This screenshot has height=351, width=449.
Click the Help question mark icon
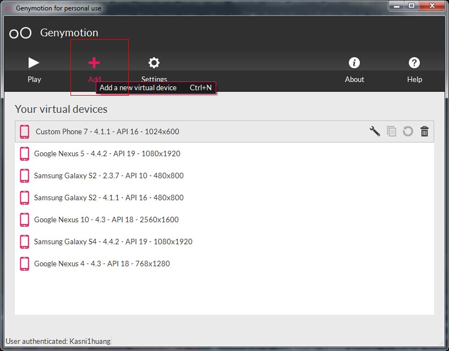(414, 63)
